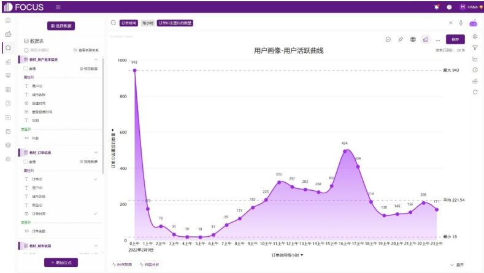The image size is (484, 273).
Task: Click the 494 peak data point
Action: point(345,152)
